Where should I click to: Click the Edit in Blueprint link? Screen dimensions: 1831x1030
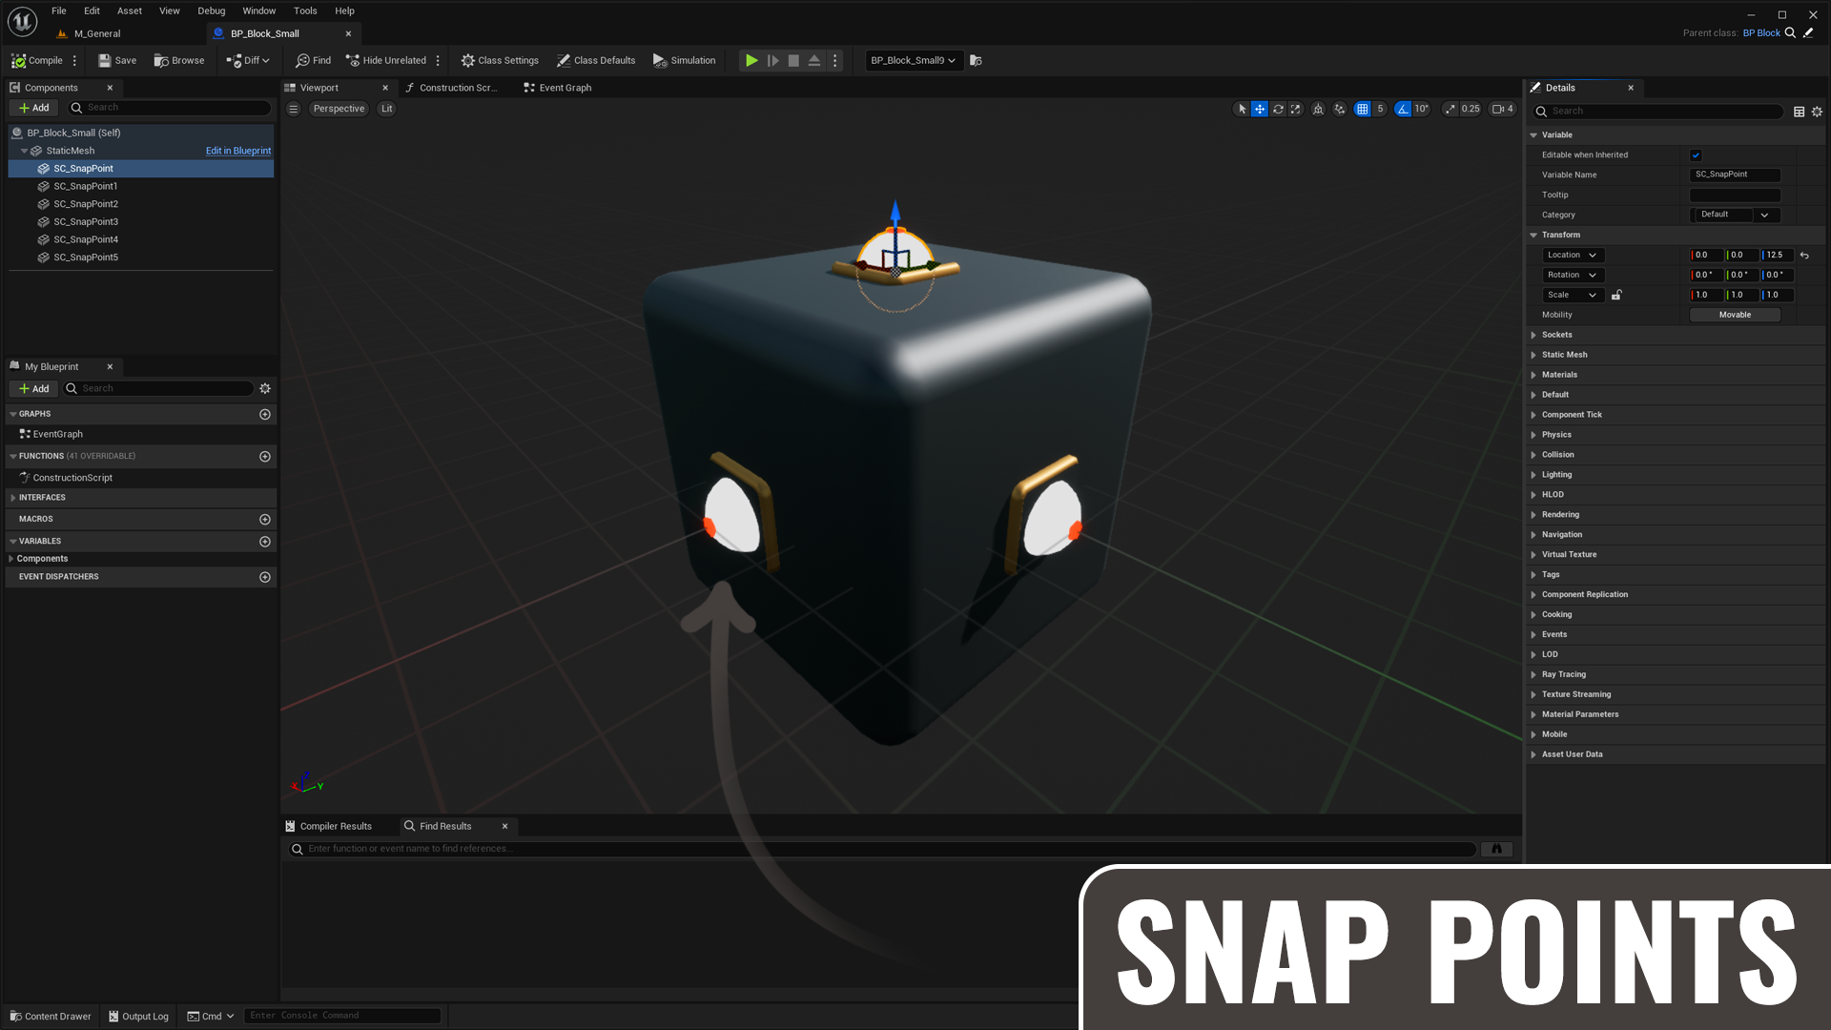pyautogui.click(x=238, y=150)
